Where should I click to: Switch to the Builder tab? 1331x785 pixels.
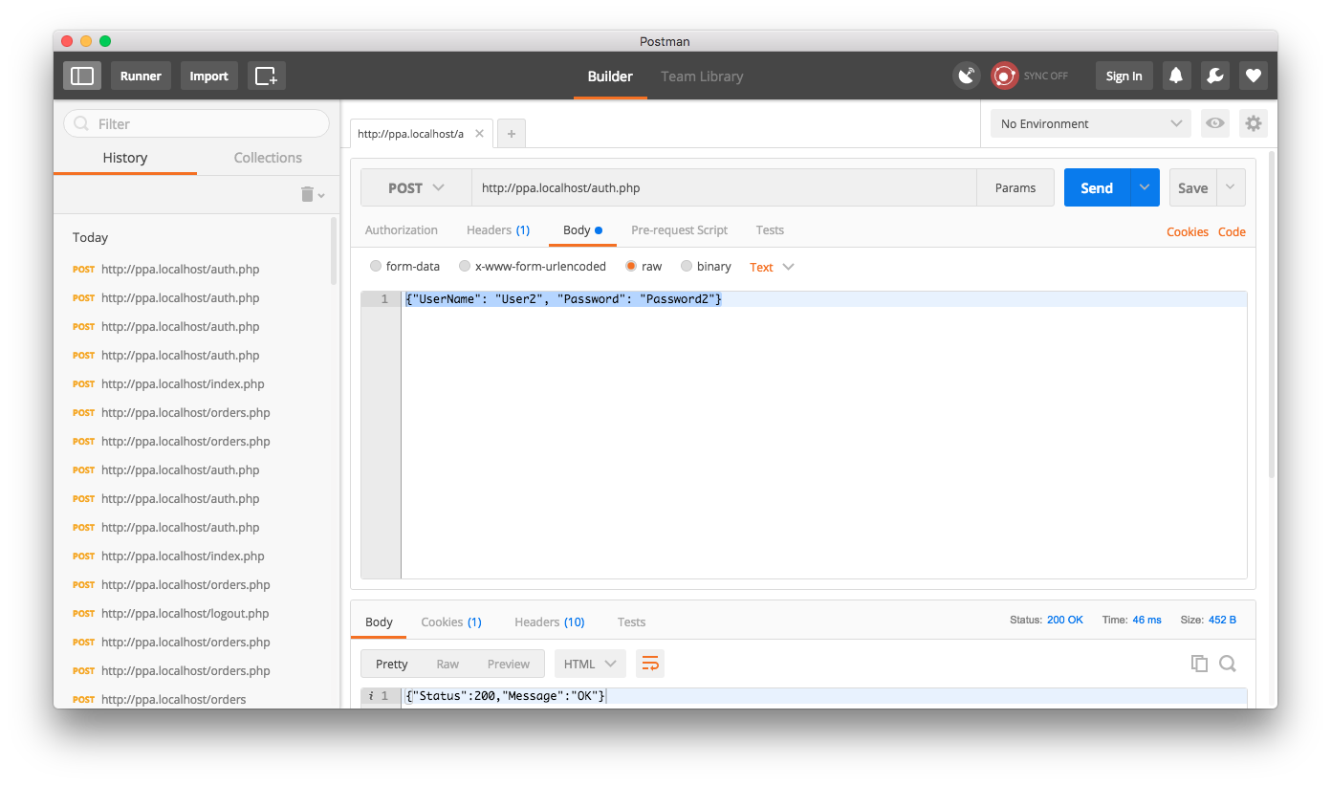pyautogui.click(x=610, y=76)
